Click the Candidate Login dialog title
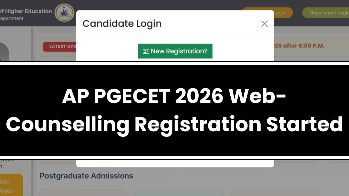This screenshot has height=196, width=349. click(122, 24)
